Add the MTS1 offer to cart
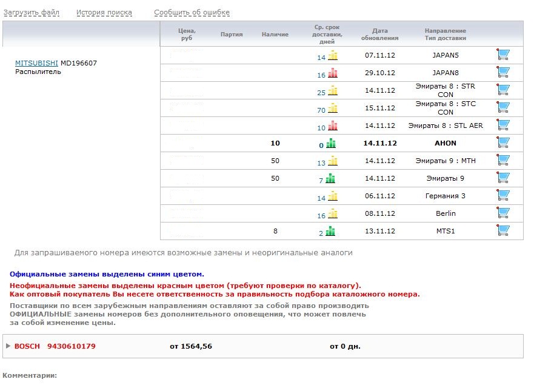The width and height of the screenshot is (534, 385). click(502, 231)
